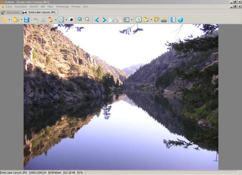
Task: Click the Save disk icon
Action: coord(27,20)
